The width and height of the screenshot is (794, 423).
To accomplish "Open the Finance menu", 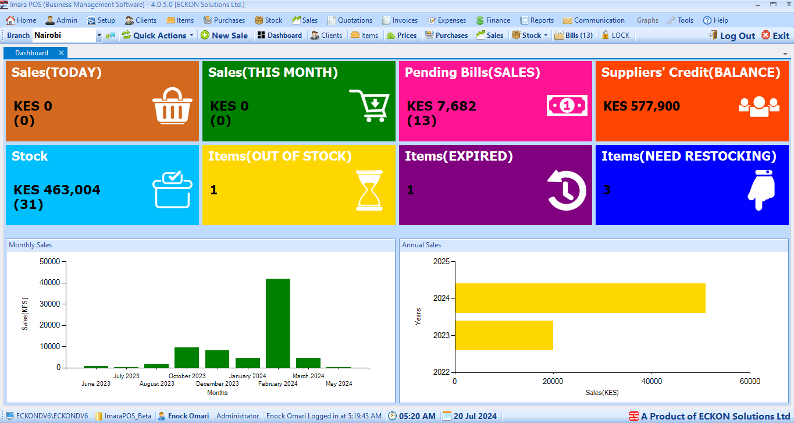I will [x=493, y=20].
